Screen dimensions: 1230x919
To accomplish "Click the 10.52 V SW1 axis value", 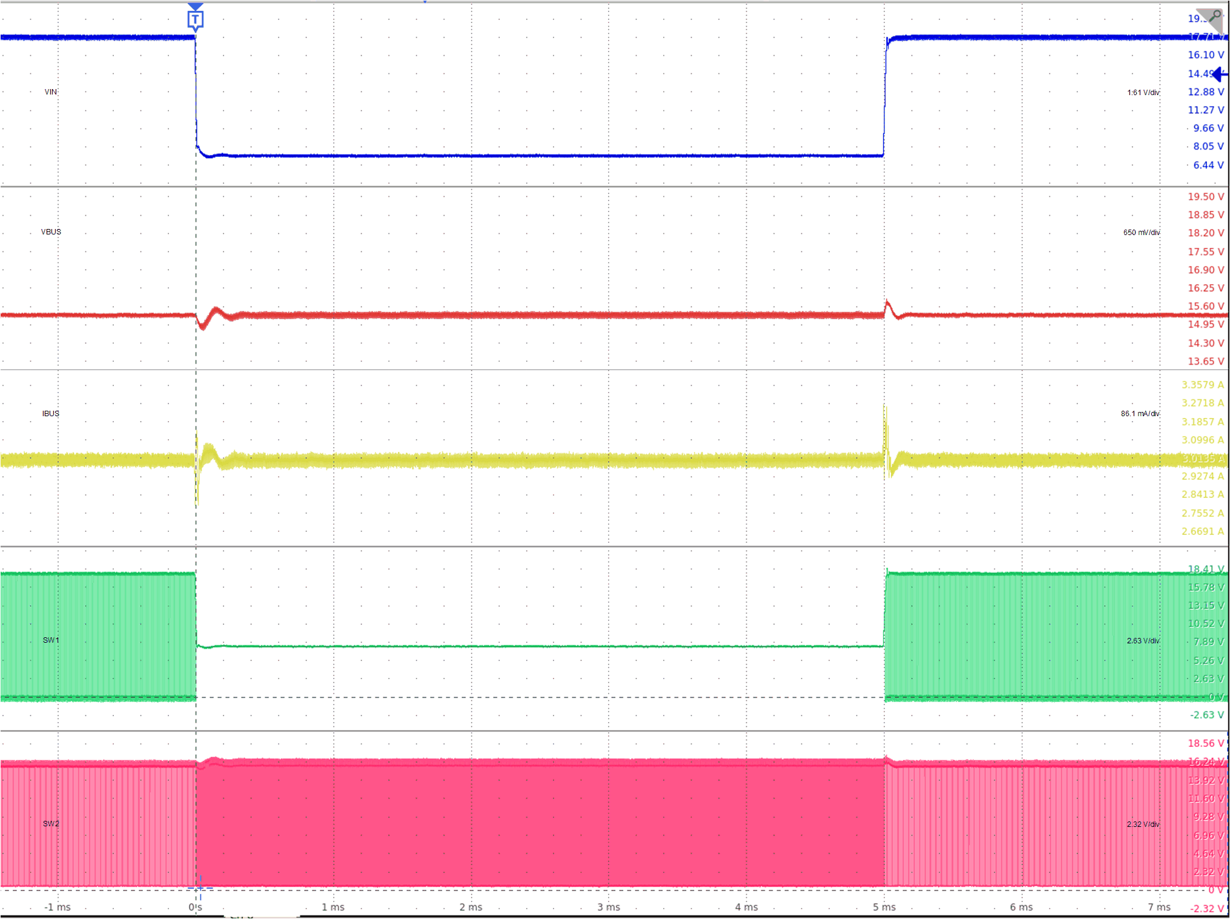I will (1206, 624).
